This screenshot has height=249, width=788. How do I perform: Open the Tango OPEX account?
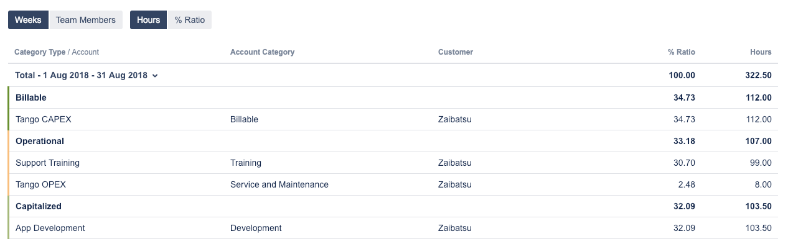tap(40, 184)
